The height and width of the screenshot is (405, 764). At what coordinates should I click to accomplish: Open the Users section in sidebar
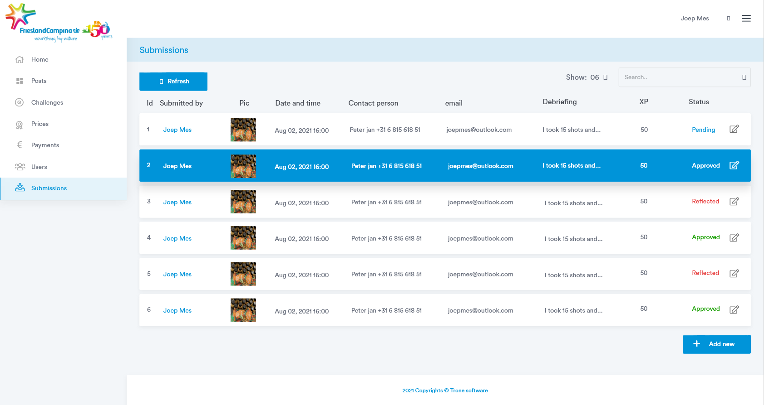[39, 167]
